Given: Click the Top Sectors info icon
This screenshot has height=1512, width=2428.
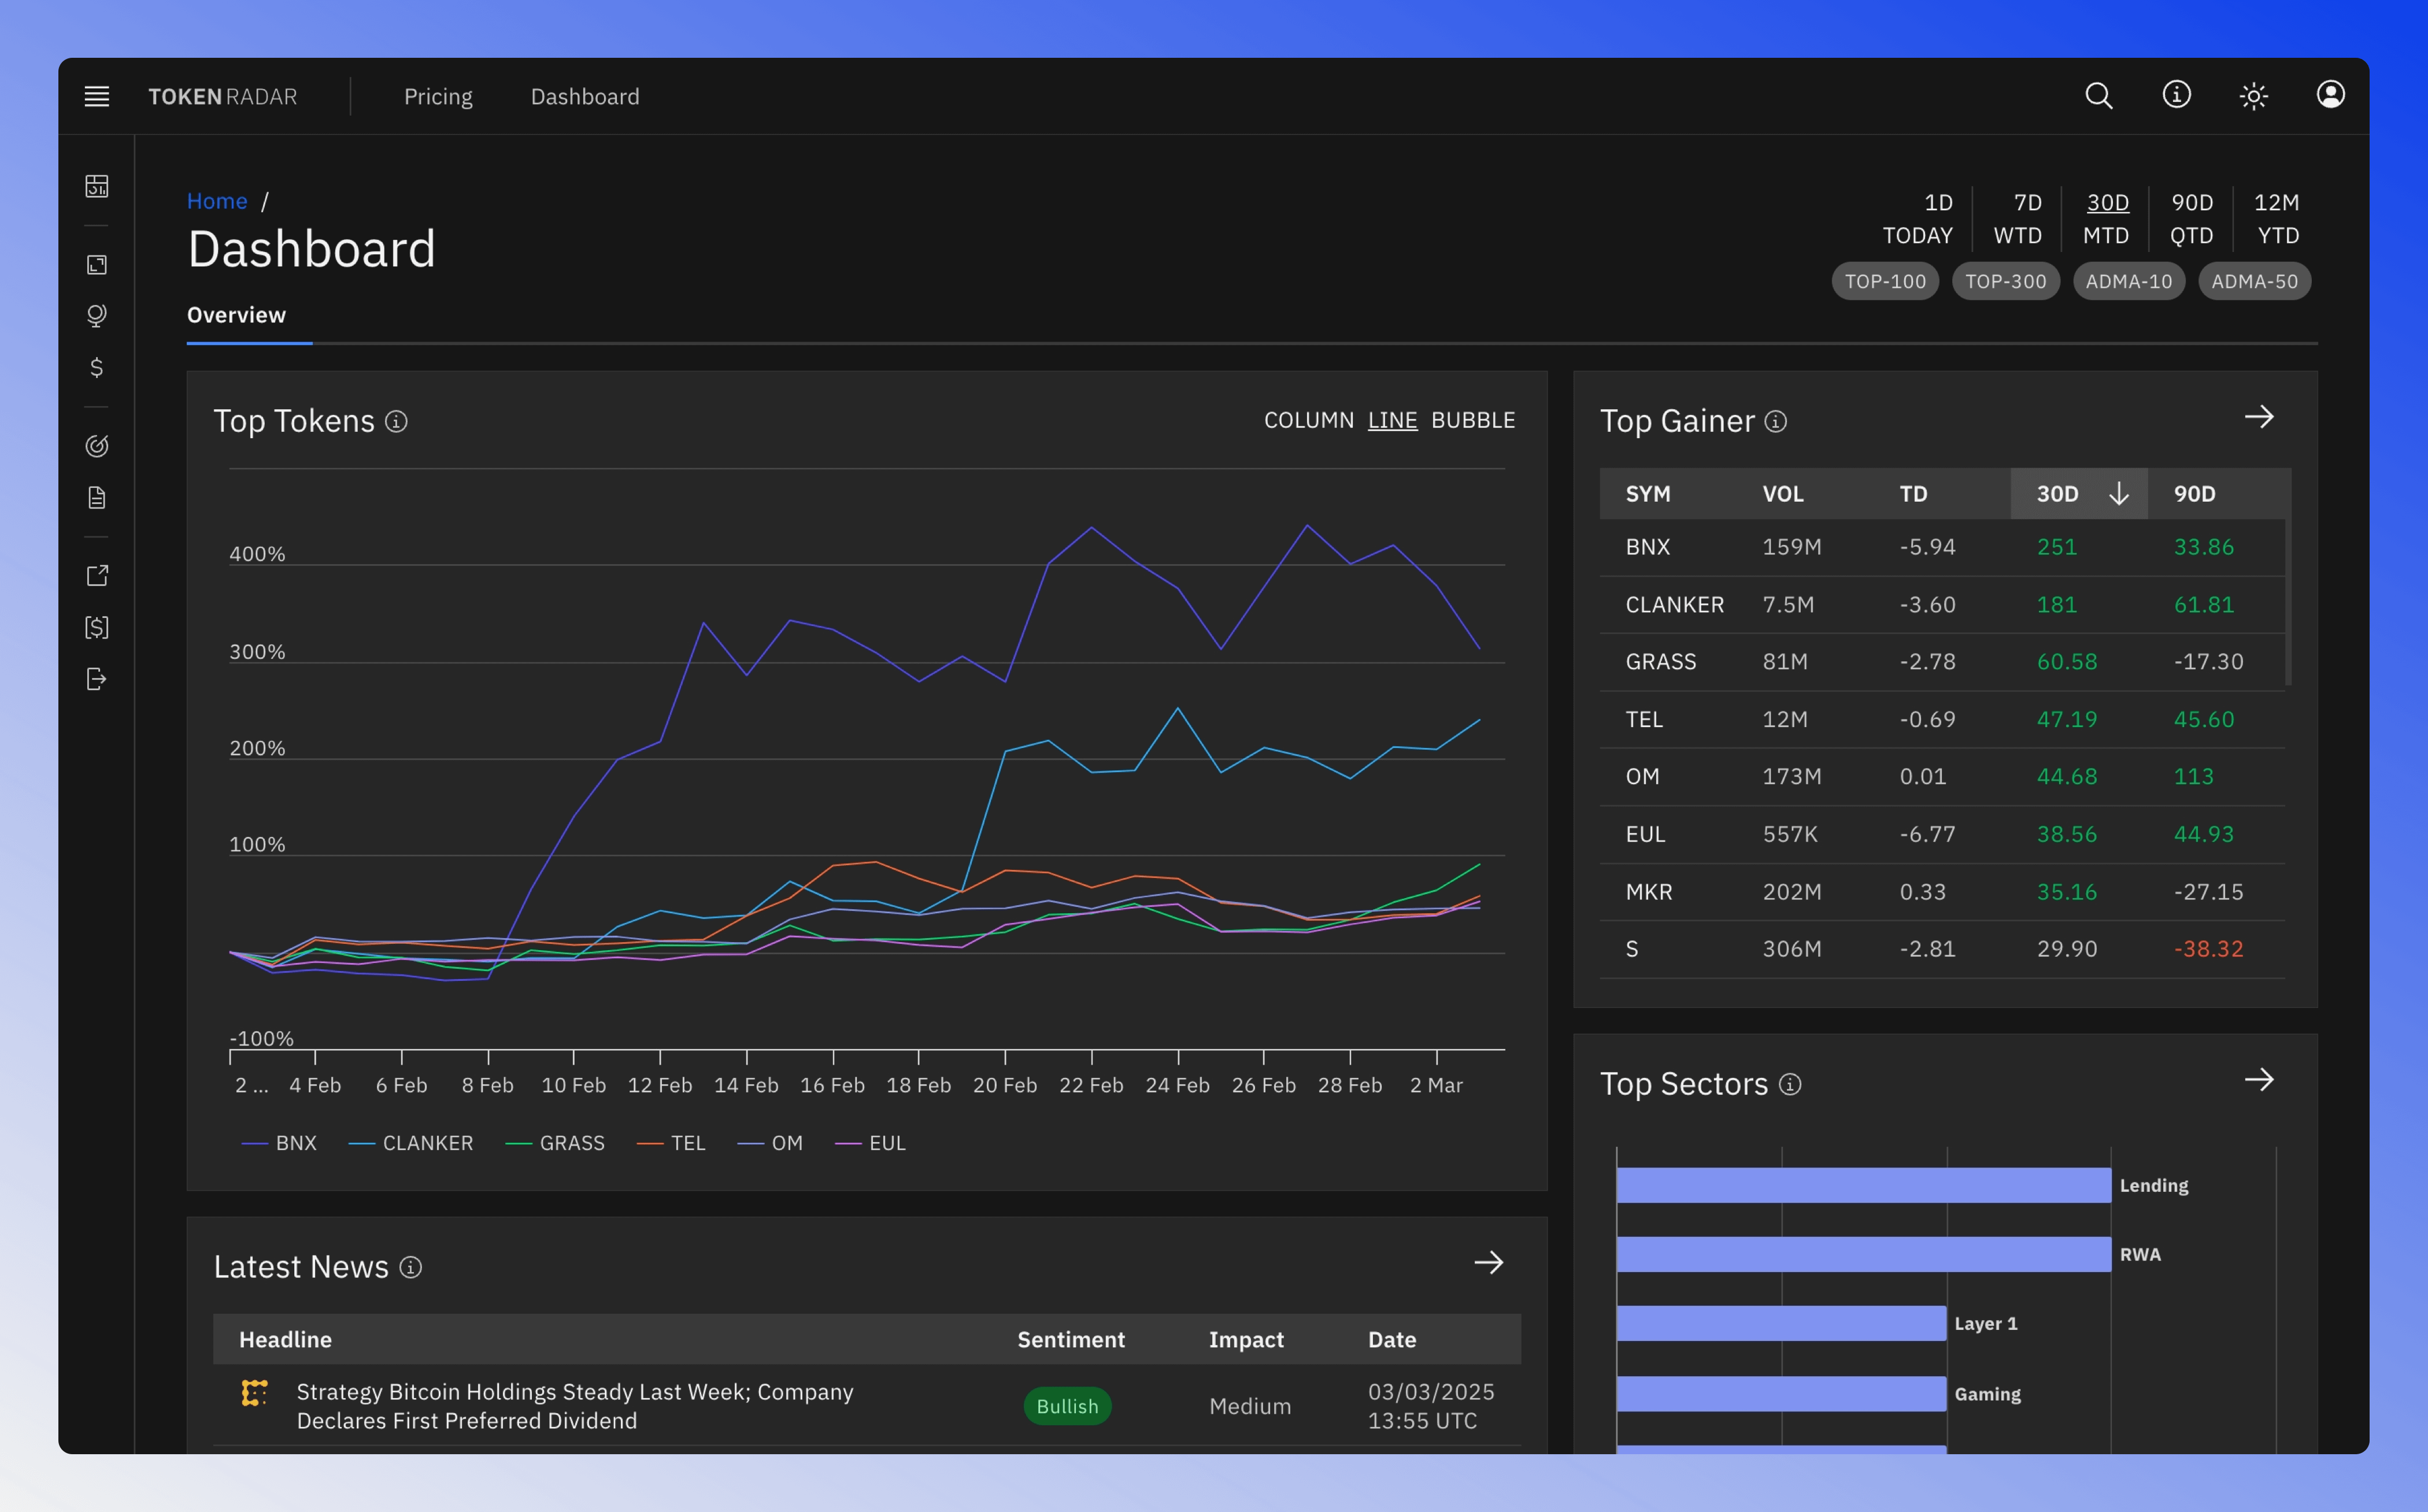Looking at the screenshot, I should [x=1790, y=1084].
